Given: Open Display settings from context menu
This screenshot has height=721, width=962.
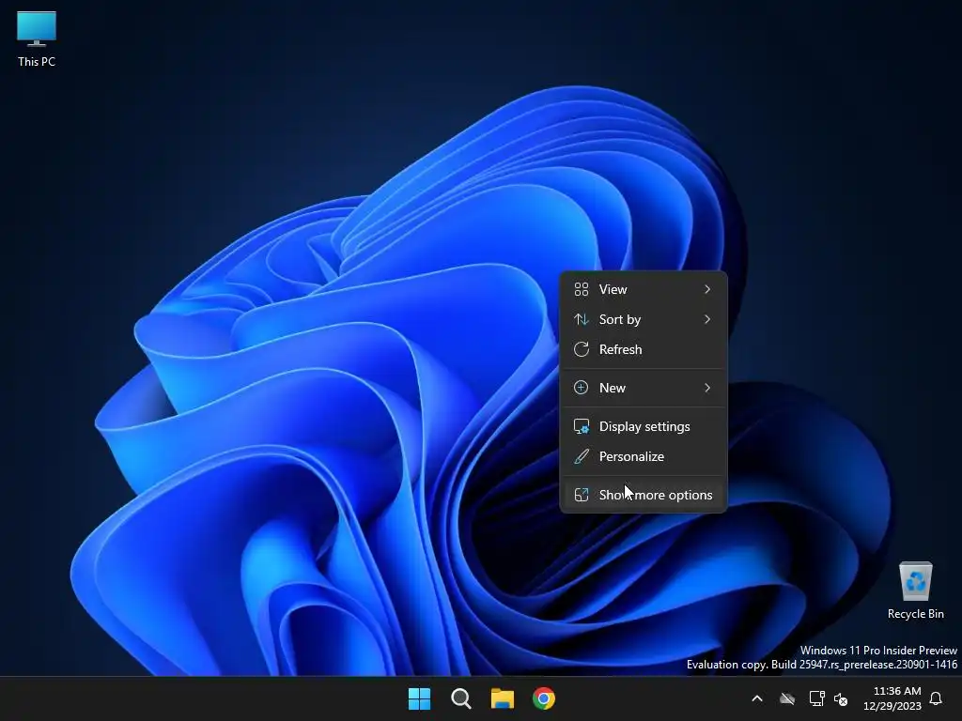Looking at the screenshot, I should pos(644,427).
